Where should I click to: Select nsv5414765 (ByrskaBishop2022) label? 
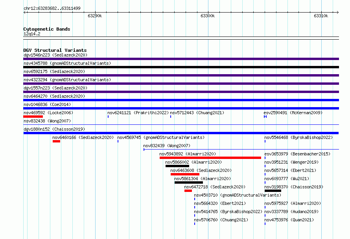point(228,212)
